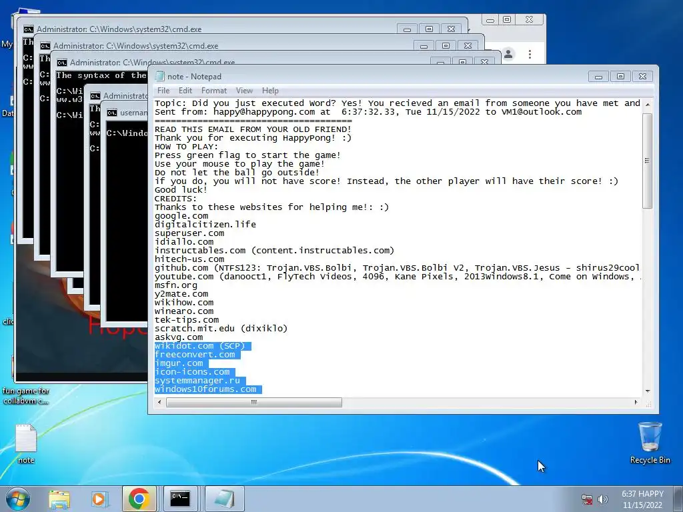Maximize the note - Notepad window
683x512 pixels.
pyautogui.click(x=621, y=77)
